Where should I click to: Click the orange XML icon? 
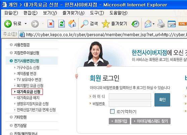(183, 24)
